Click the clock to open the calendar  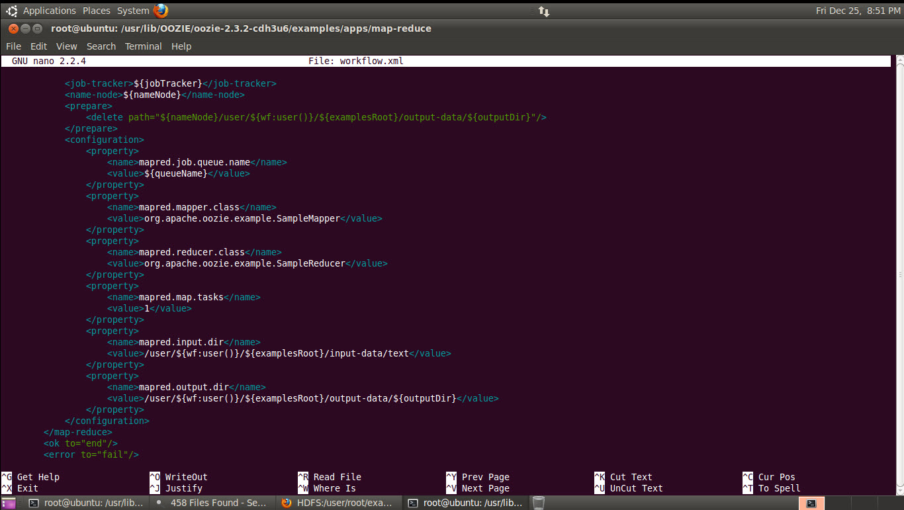(858, 10)
